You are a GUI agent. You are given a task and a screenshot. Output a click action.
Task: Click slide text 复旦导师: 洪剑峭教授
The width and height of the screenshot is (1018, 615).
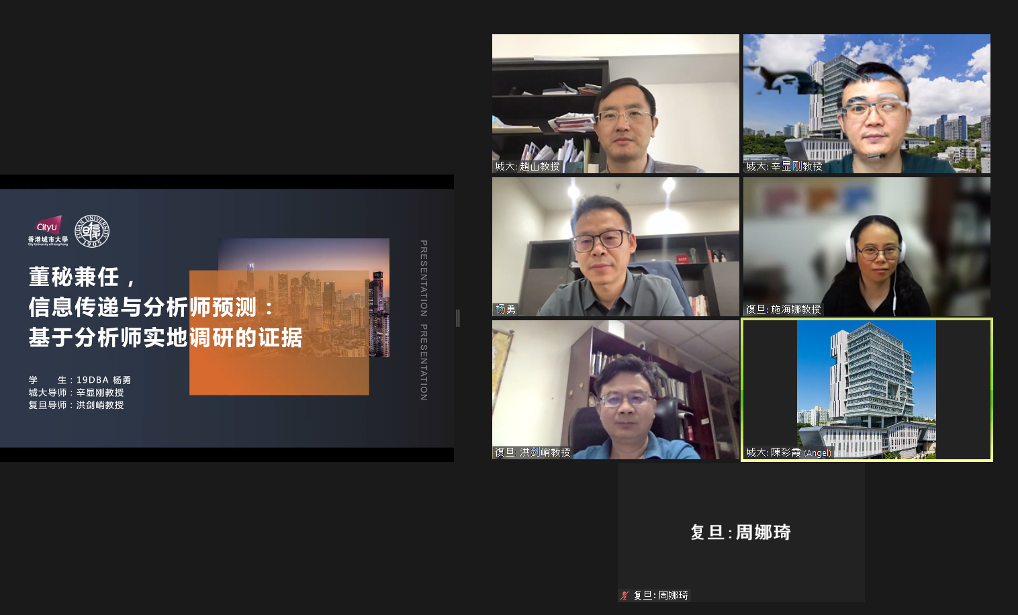tap(76, 405)
